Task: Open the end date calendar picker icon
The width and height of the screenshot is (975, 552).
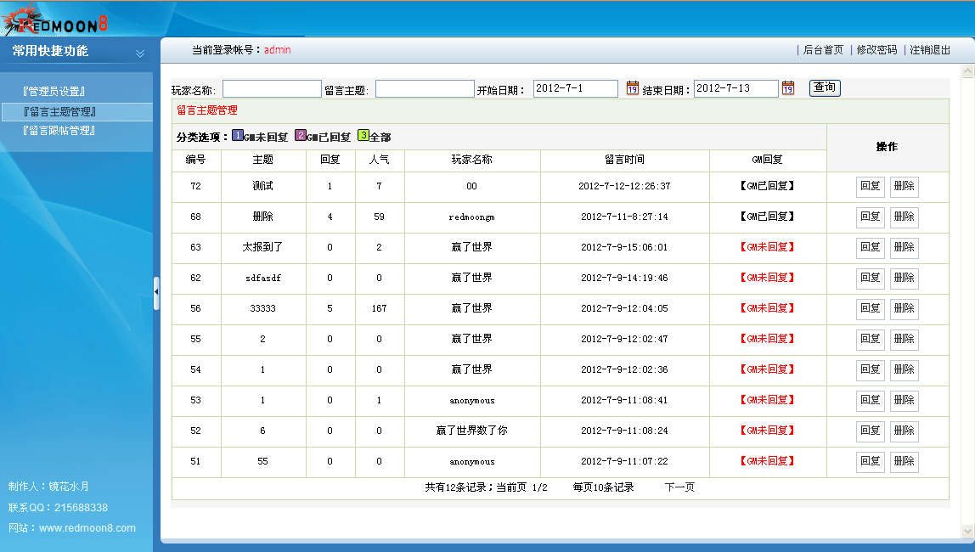Action: point(788,87)
